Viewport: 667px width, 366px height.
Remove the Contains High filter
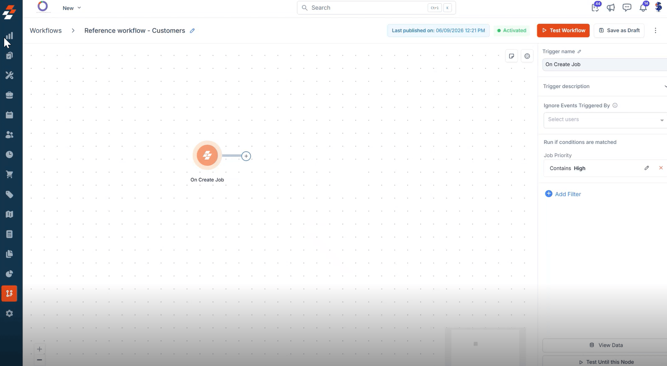point(661,168)
